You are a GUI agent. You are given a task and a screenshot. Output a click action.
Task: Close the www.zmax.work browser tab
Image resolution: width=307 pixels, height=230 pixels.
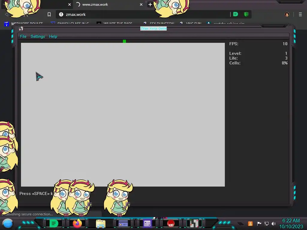pyautogui.click(x=141, y=4)
